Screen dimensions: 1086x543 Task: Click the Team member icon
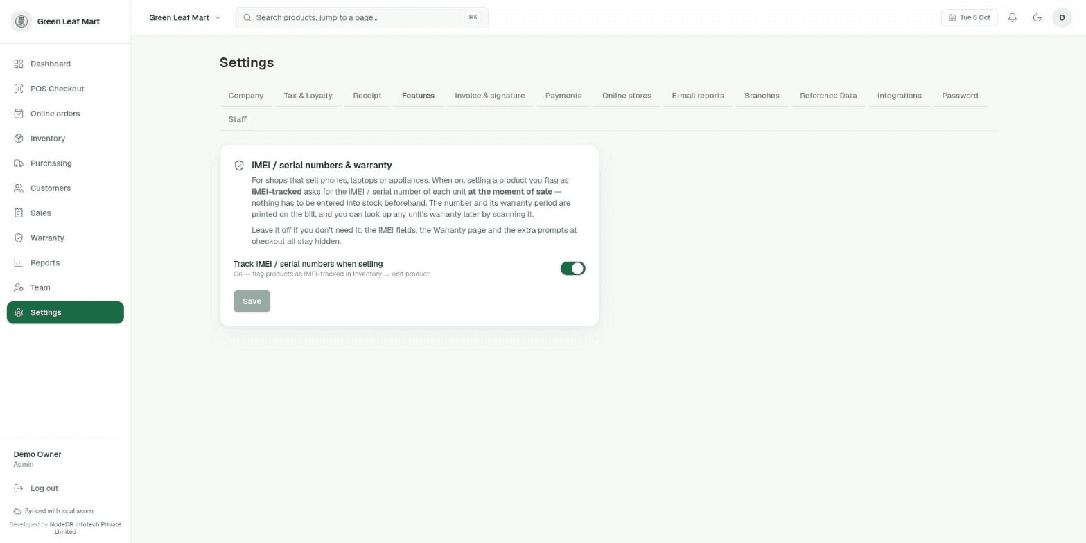pyautogui.click(x=19, y=287)
